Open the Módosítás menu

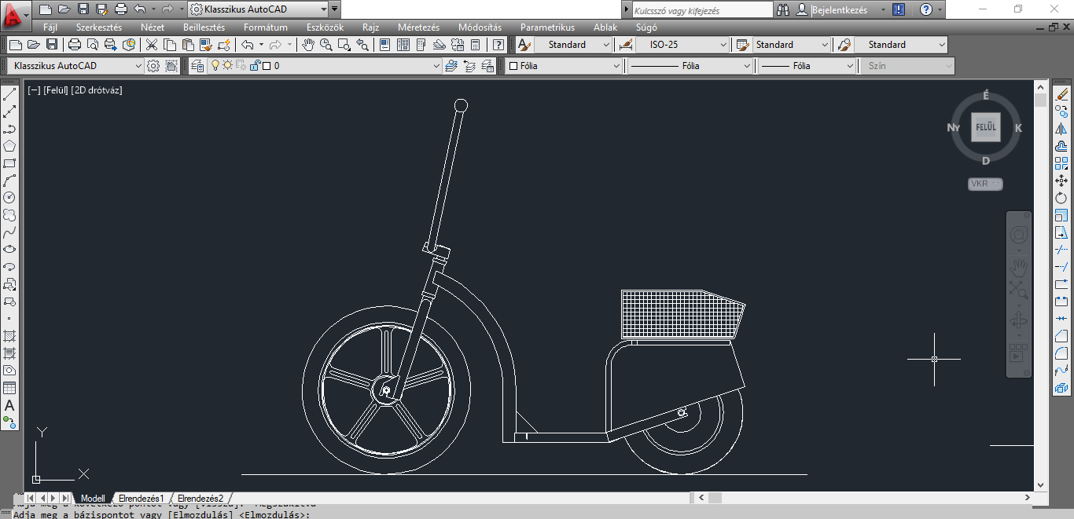pos(480,27)
